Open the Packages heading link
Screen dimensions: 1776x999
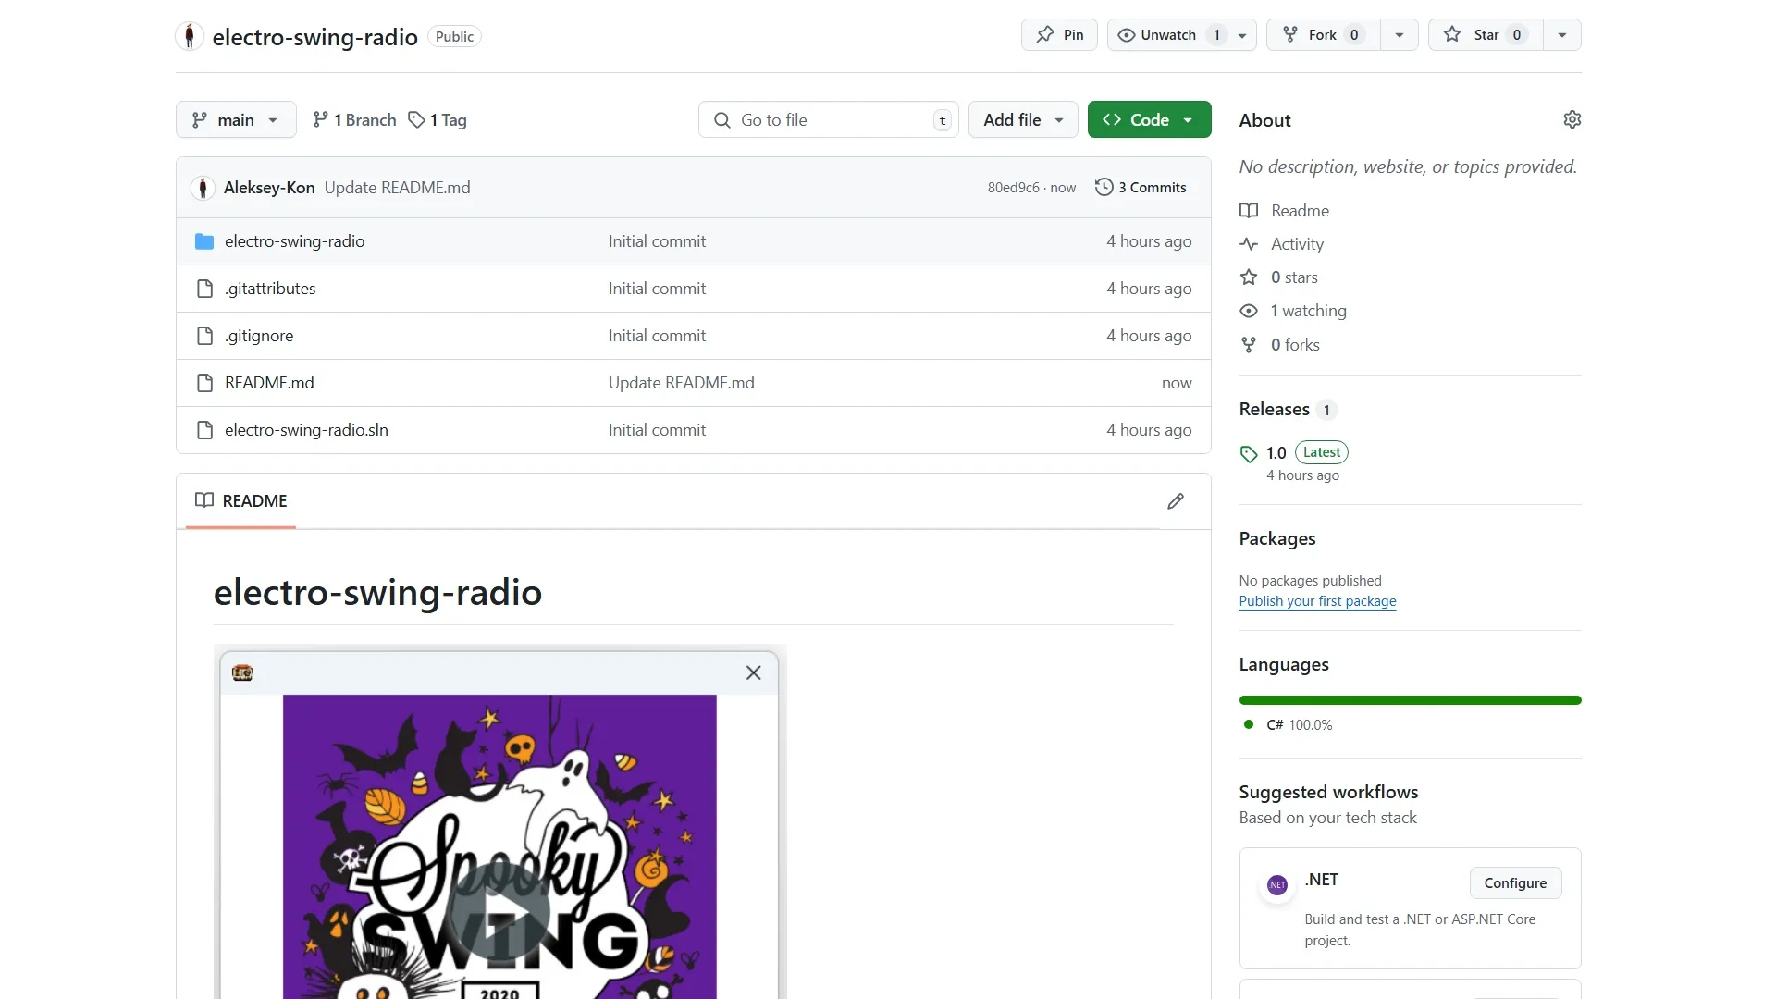pos(1276,538)
